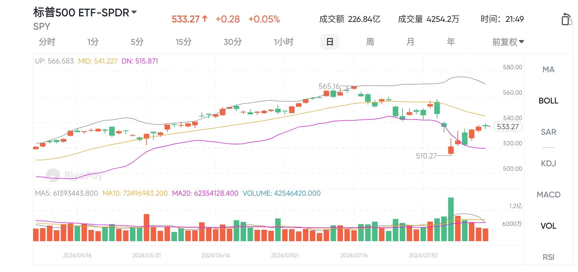Image resolution: width=578 pixels, height=272 pixels.
Task: Enable the MA indicator
Action: 548,70
